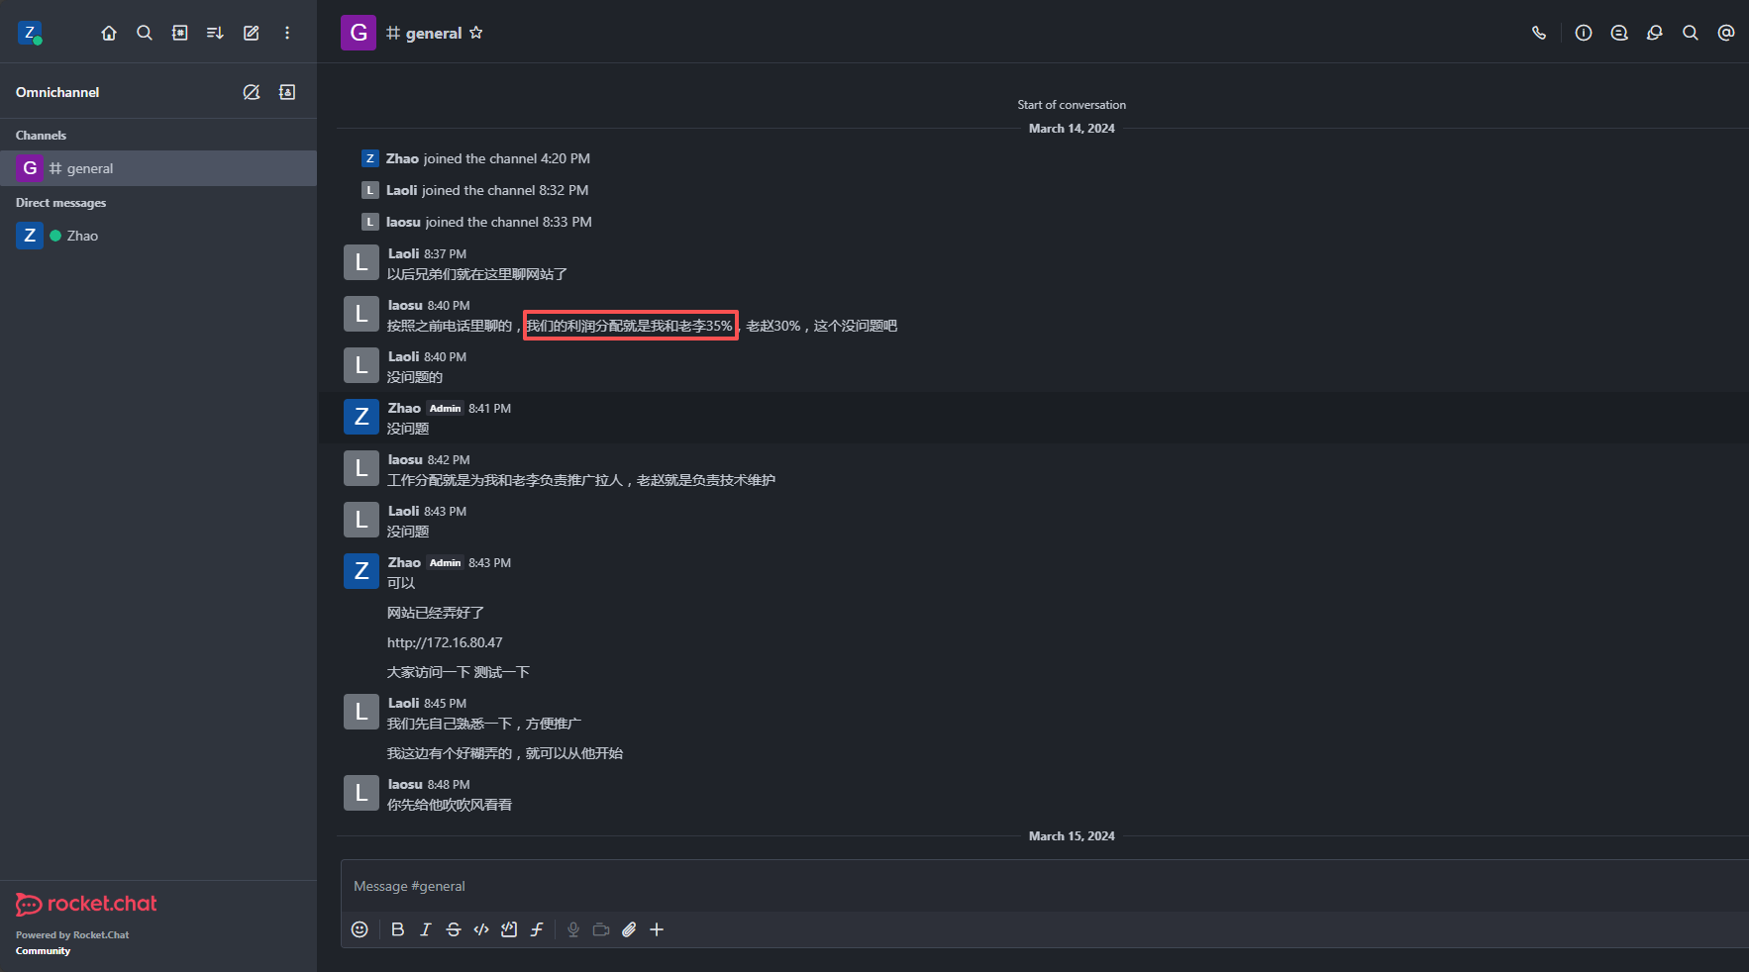Open the Home page icon

coord(109,33)
